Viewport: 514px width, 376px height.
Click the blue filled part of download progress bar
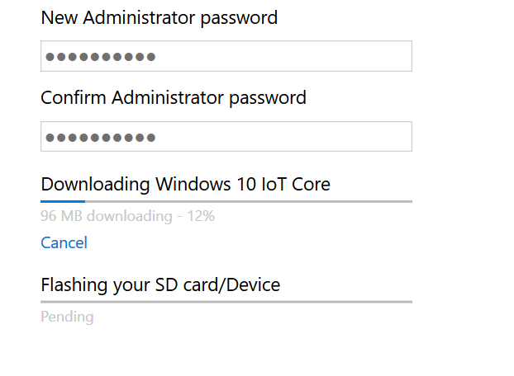pyautogui.click(x=63, y=200)
